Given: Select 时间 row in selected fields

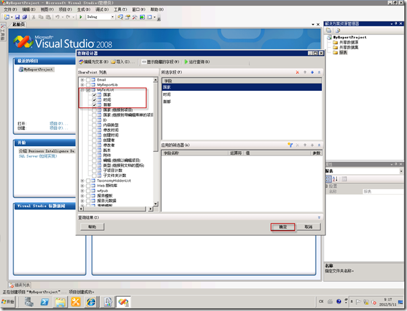Looking at the screenshot, I should point(242,95).
